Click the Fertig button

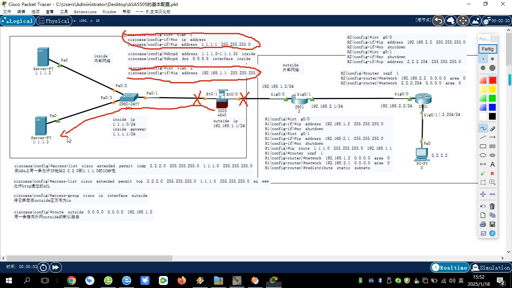pos(488,49)
